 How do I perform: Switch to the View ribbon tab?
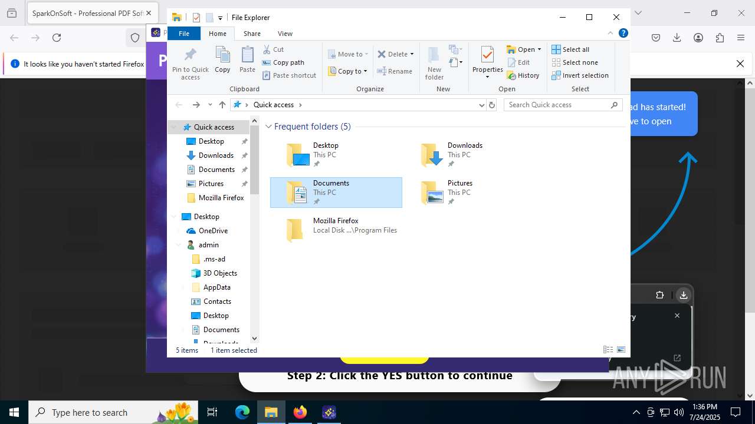click(x=285, y=34)
